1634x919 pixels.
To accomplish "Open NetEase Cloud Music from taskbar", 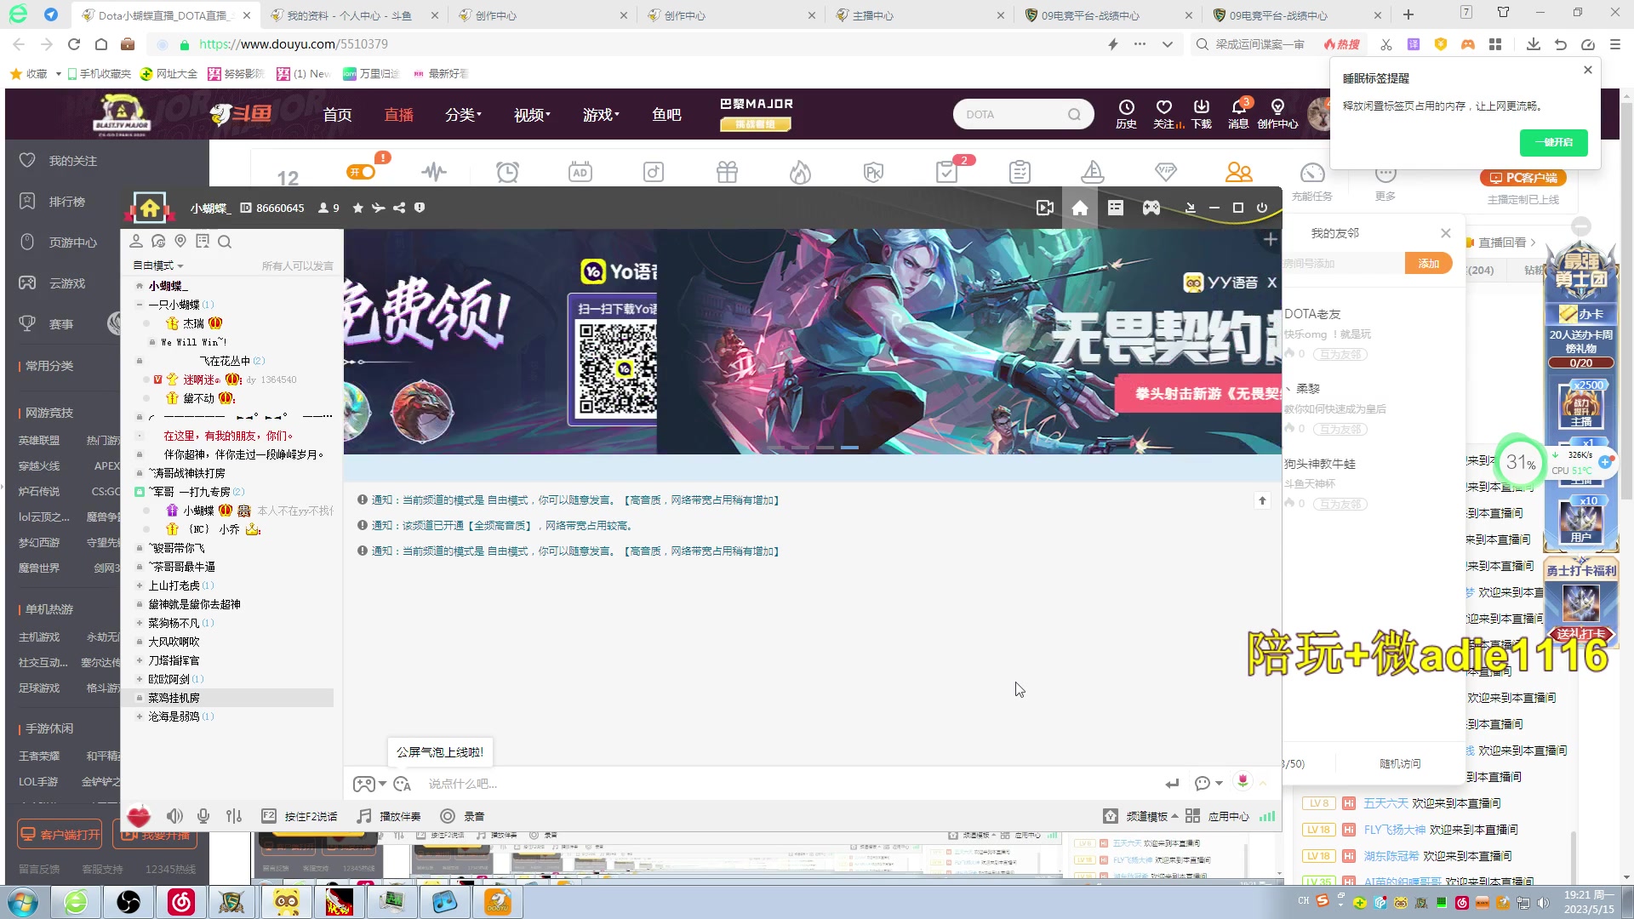I will pos(181,901).
